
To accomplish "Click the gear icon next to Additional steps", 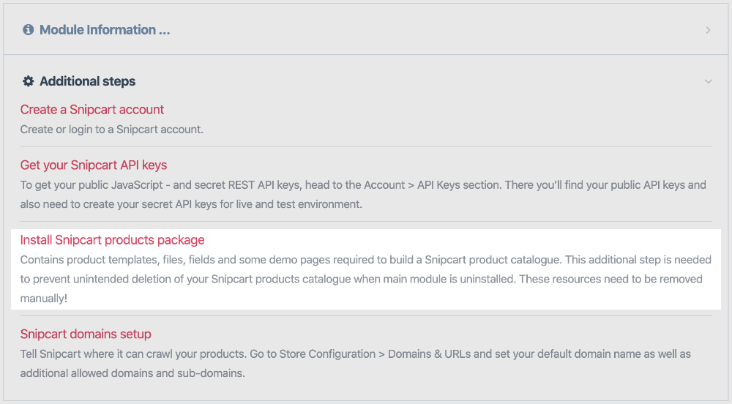I will pyautogui.click(x=28, y=81).
